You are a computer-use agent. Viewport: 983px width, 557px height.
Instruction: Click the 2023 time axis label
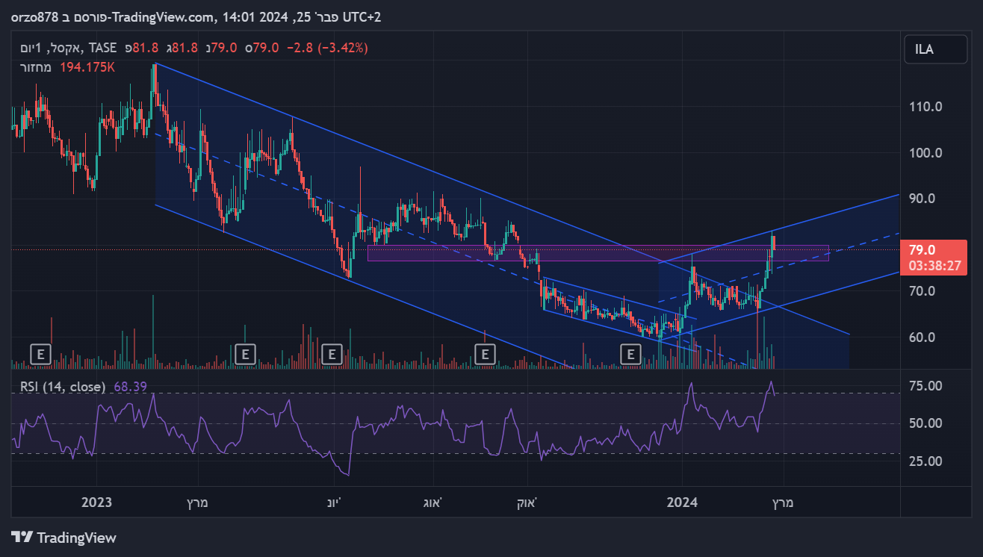(x=97, y=502)
